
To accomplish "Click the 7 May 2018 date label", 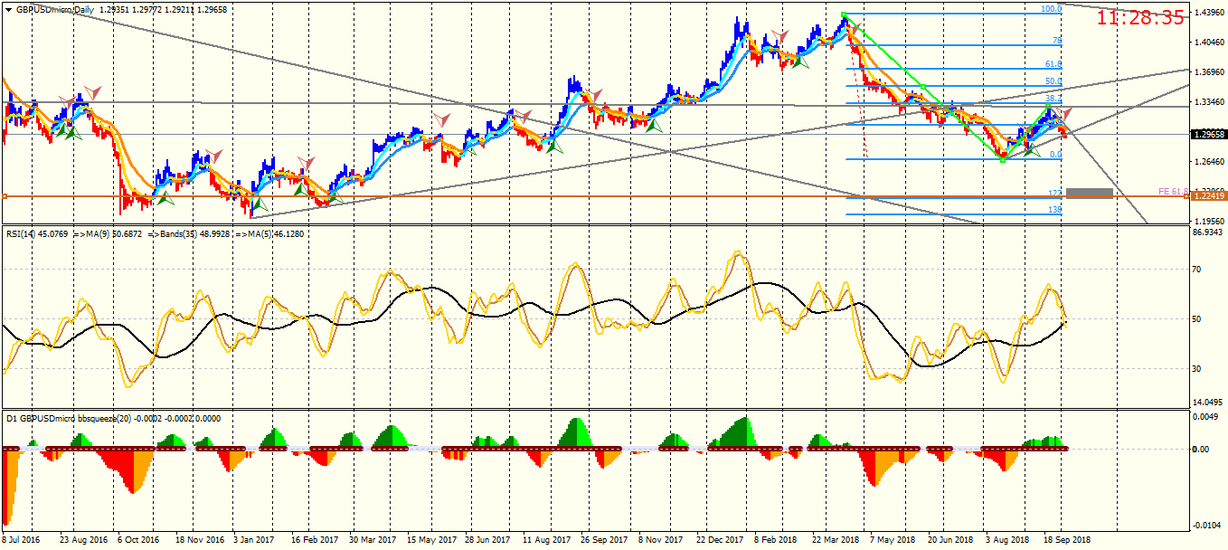I will coord(892,539).
